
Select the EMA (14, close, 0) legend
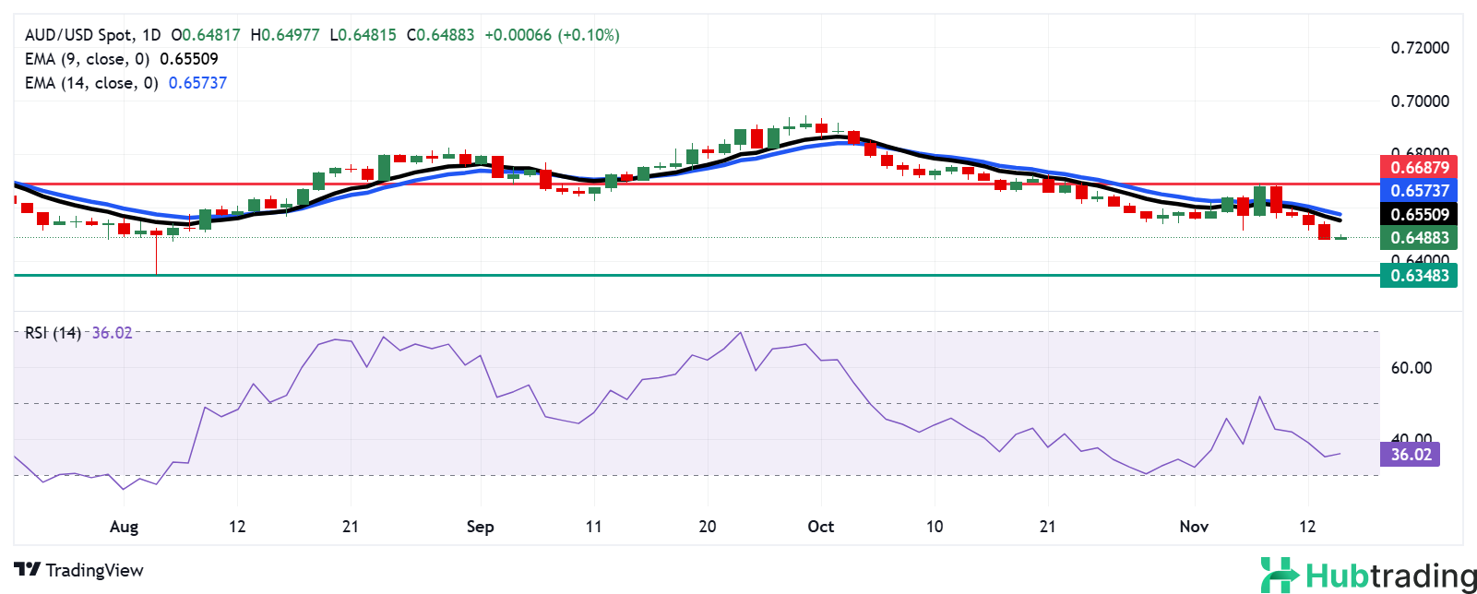91,83
